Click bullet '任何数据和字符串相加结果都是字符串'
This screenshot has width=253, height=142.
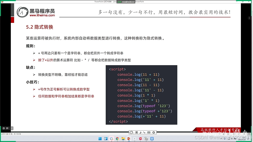coord(66,96)
